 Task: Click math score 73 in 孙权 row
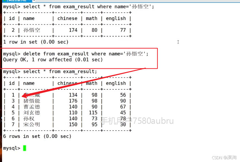95,119
